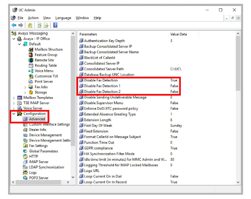Viewport: 251px width, 199px height.
Task: Expand the Mailbox Templates node
Action: (14, 98)
